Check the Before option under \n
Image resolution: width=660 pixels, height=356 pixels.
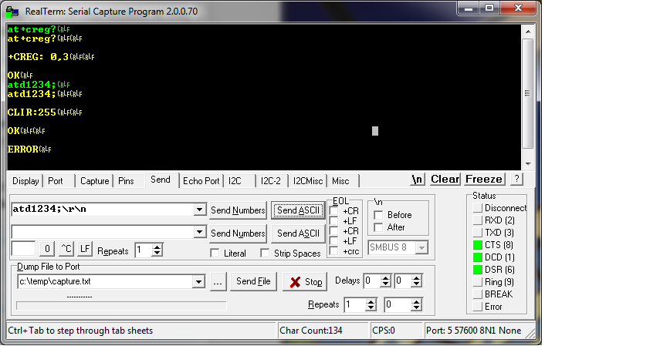pos(378,215)
